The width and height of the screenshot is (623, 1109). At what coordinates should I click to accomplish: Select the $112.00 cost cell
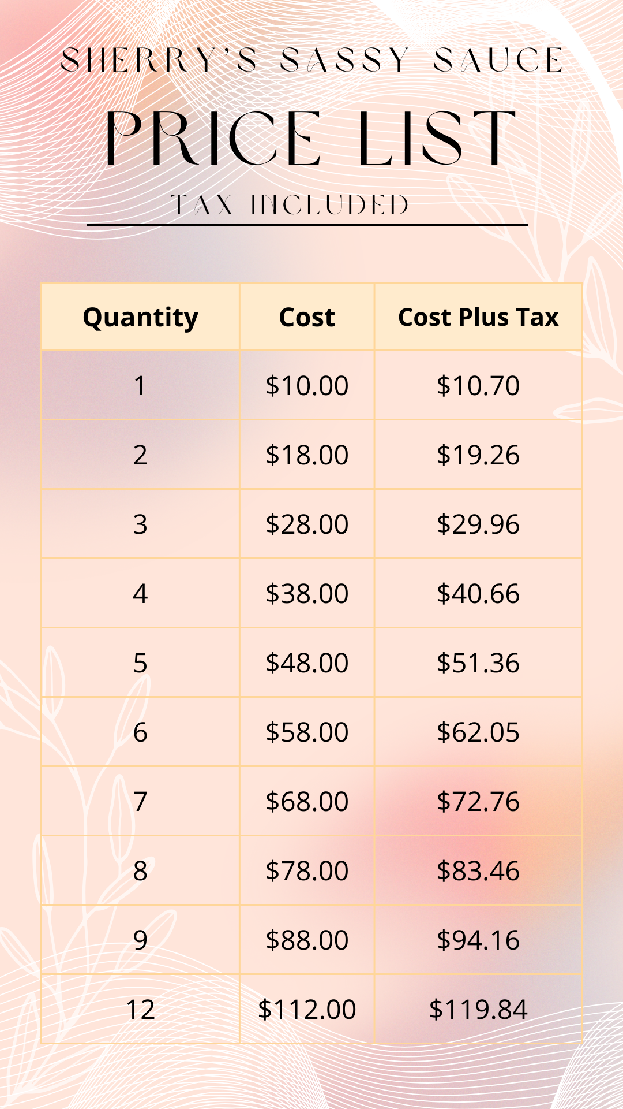[307, 1009]
